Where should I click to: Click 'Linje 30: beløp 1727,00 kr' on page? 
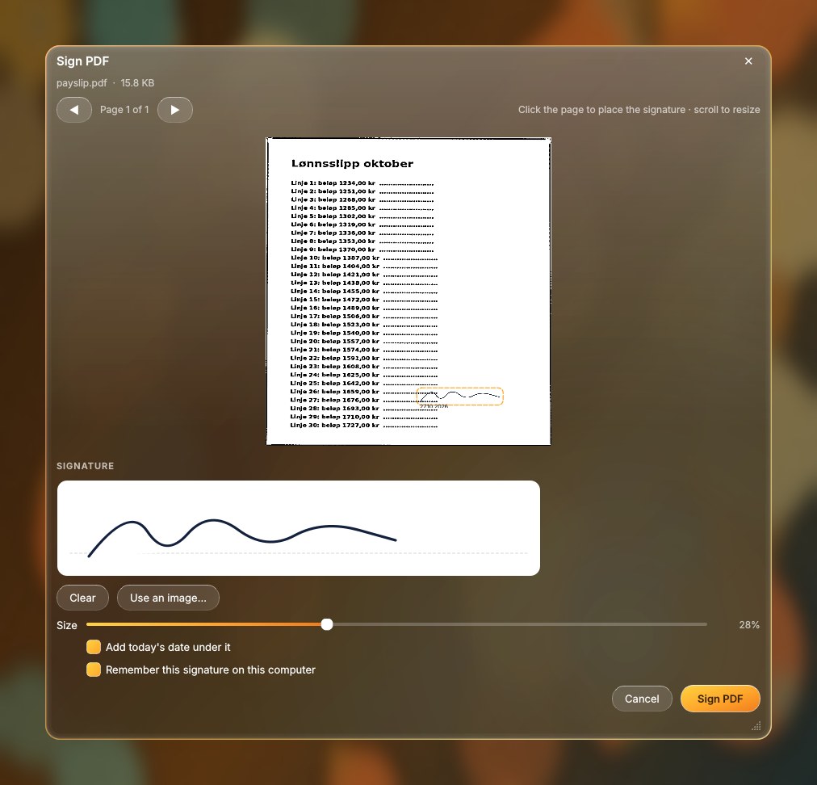(x=334, y=426)
